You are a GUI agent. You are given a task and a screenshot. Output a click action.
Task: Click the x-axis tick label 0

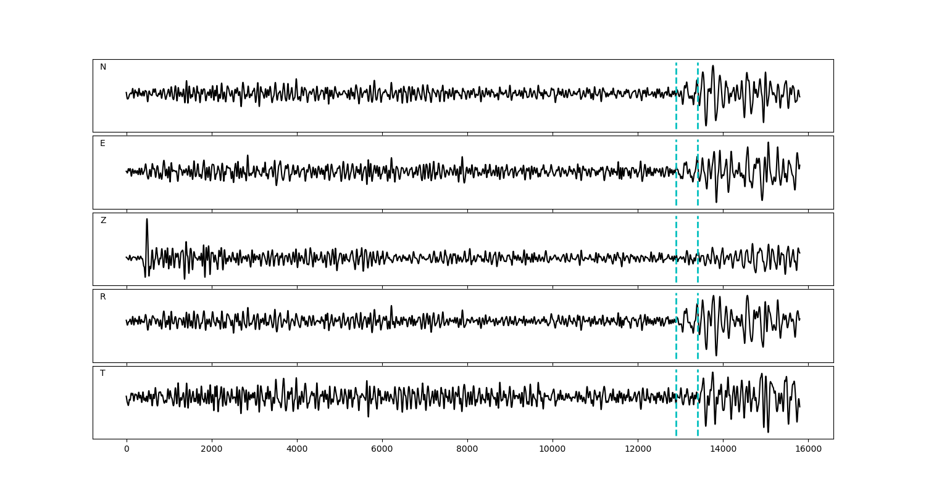[x=127, y=450]
